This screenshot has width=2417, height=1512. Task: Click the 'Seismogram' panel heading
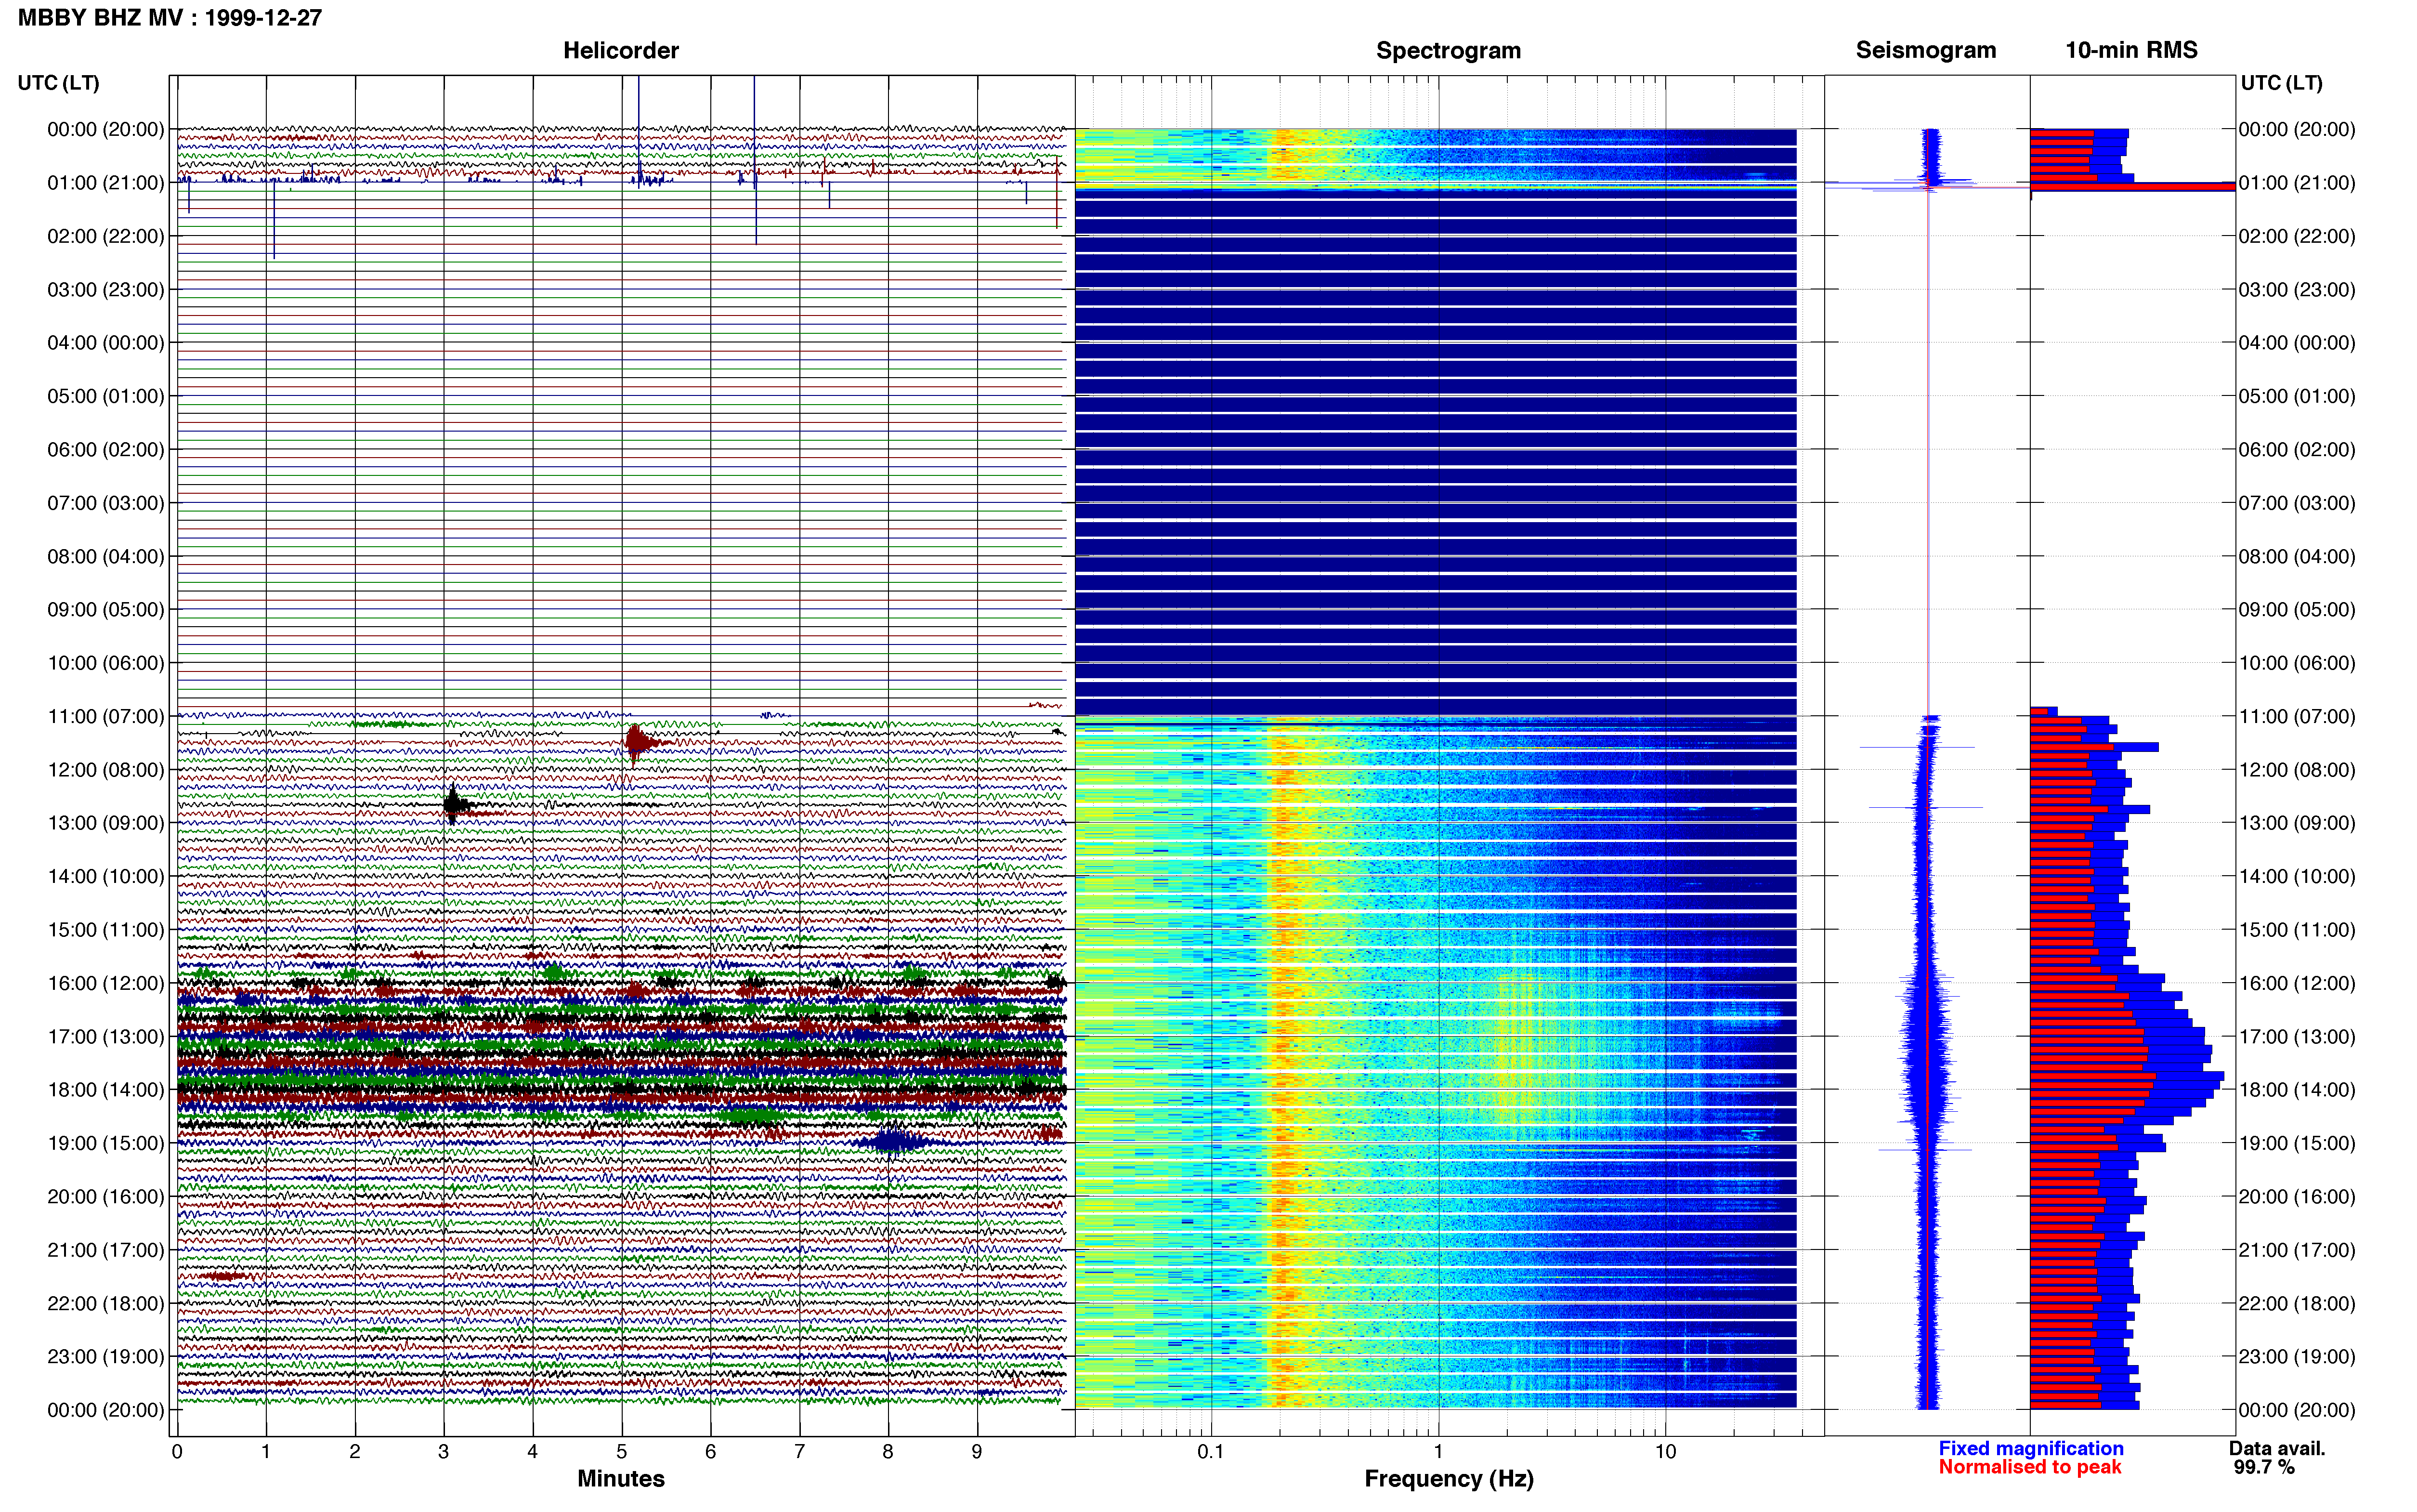[x=1925, y=50]
